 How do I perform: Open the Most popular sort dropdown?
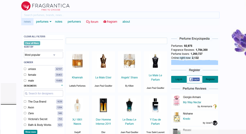click(x=43, y=55)
